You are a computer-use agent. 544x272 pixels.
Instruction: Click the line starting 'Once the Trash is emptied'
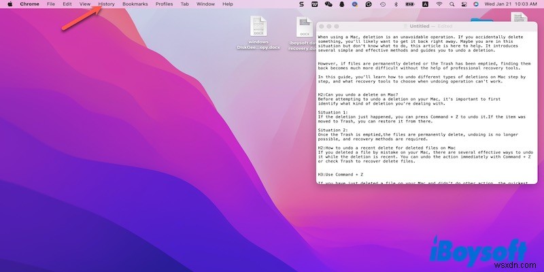click(418, 135)
